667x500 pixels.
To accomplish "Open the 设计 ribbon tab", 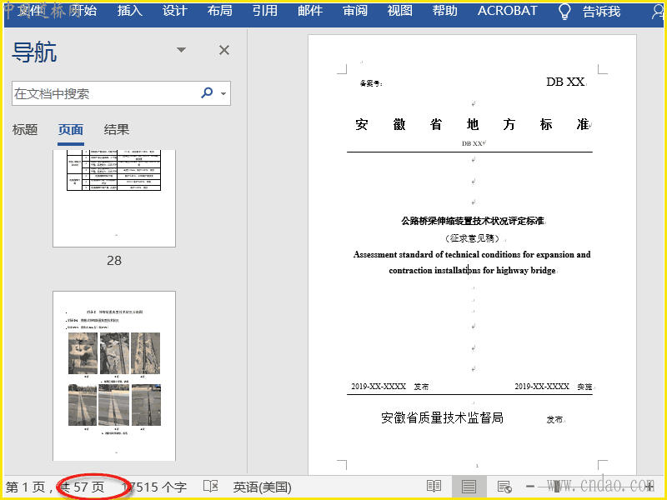I will (175, 10).
